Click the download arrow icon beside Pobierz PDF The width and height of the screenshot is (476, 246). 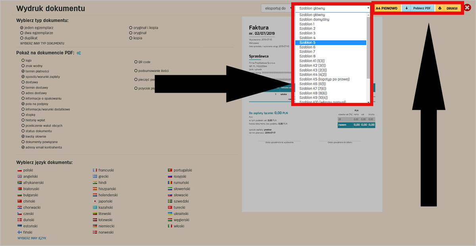click(406, 8)
